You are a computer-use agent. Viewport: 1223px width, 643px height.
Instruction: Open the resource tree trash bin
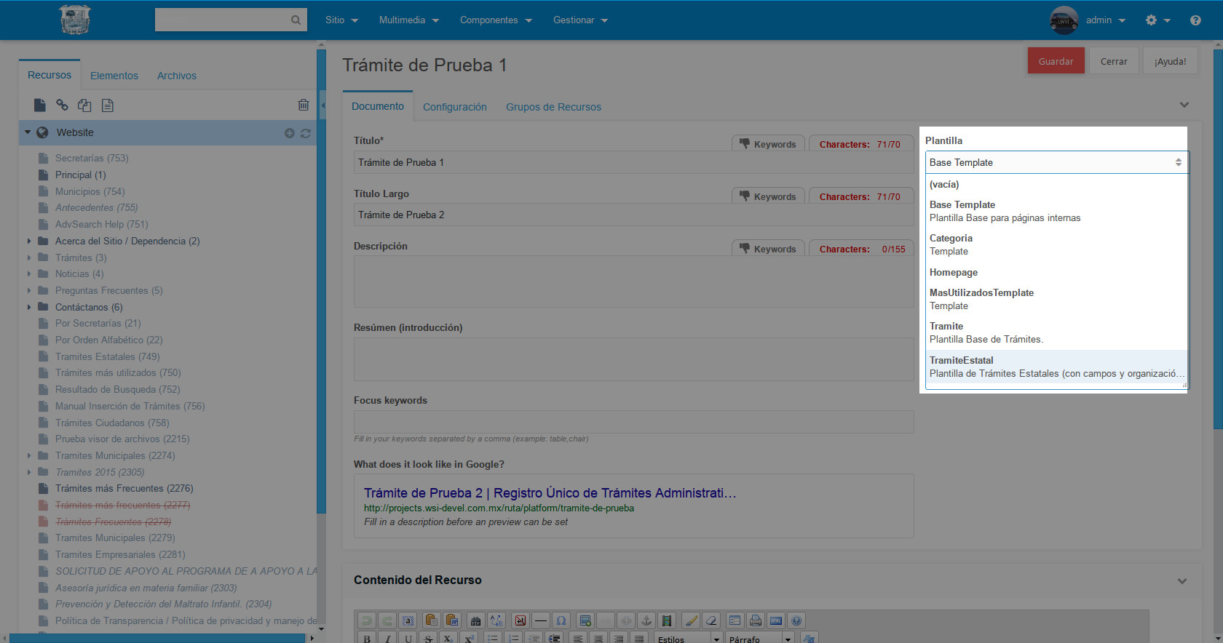tap(304, 105)
